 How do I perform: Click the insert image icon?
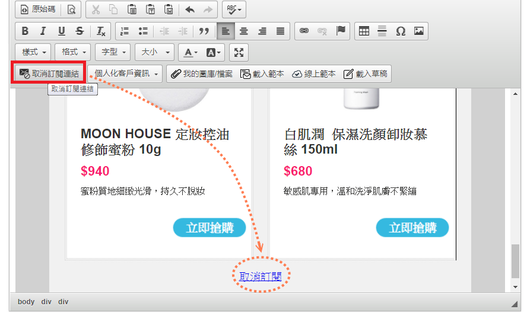pos(419,31)
